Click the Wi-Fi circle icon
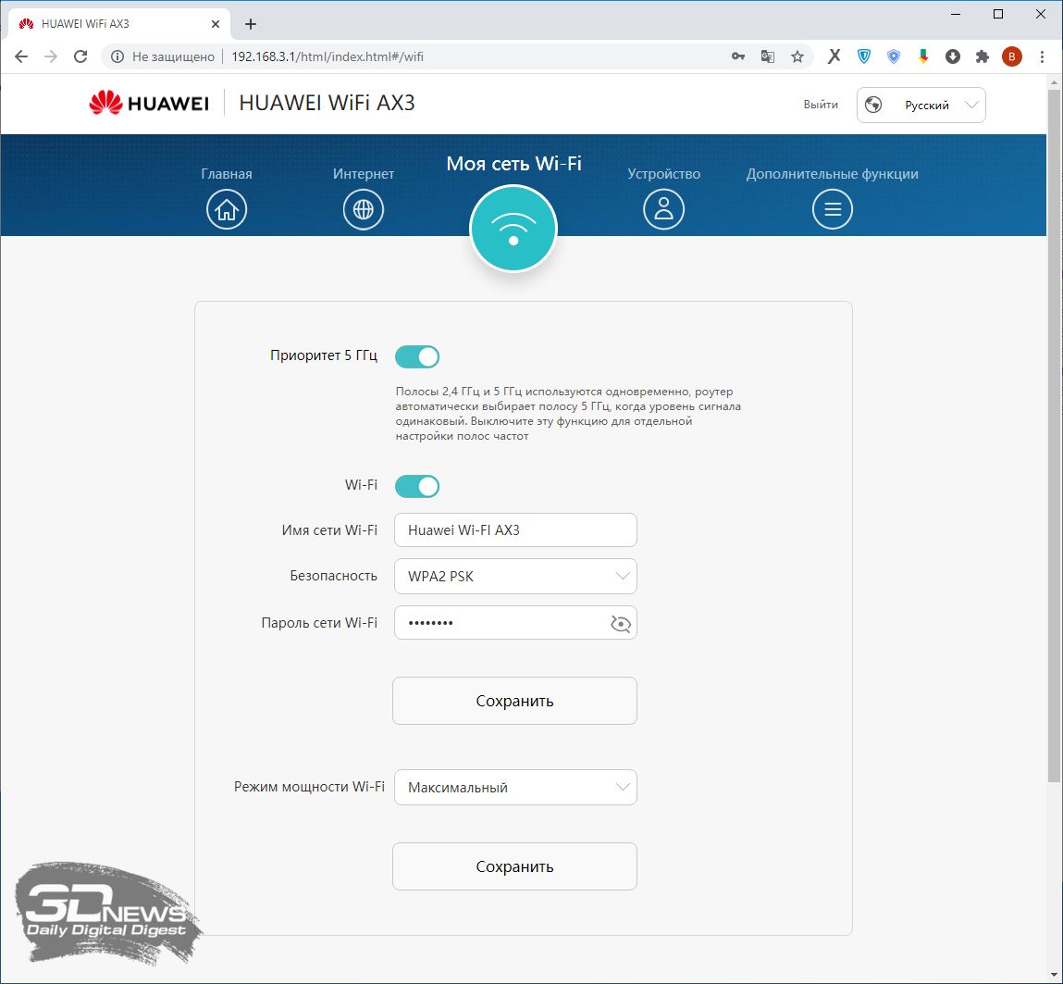Screen dimensions: 1063x984 [x=513, y=229]
